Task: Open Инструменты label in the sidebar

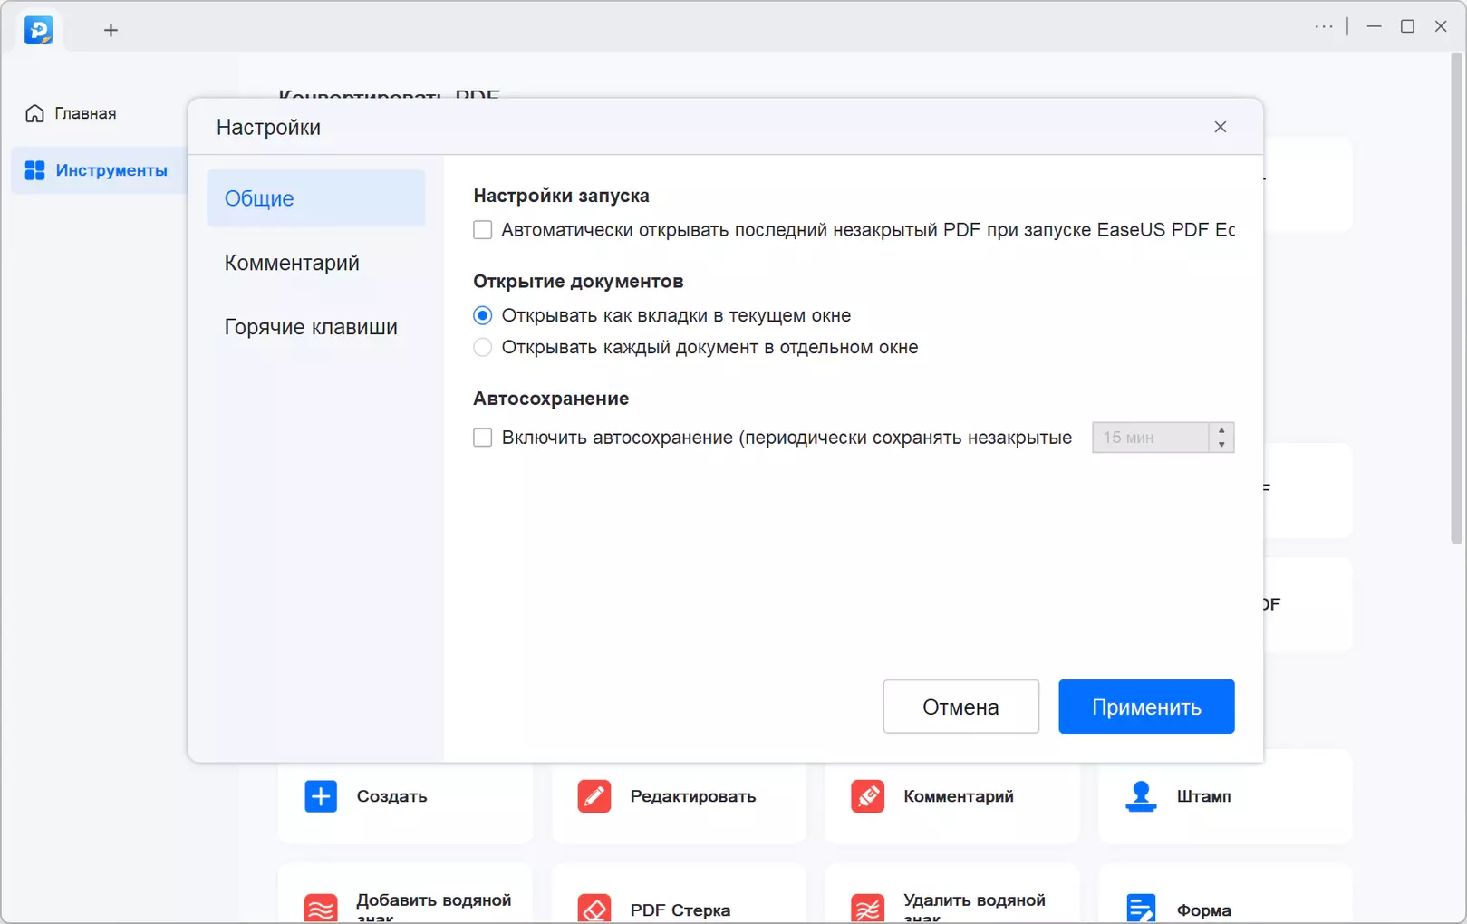Action: pos(111,170)
